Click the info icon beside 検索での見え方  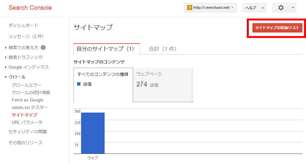point(43,48)
